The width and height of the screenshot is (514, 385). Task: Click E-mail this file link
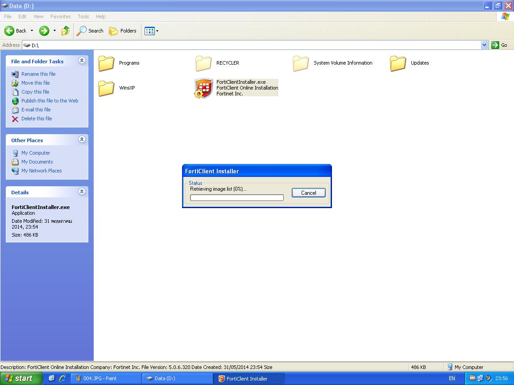pos(36,110)
